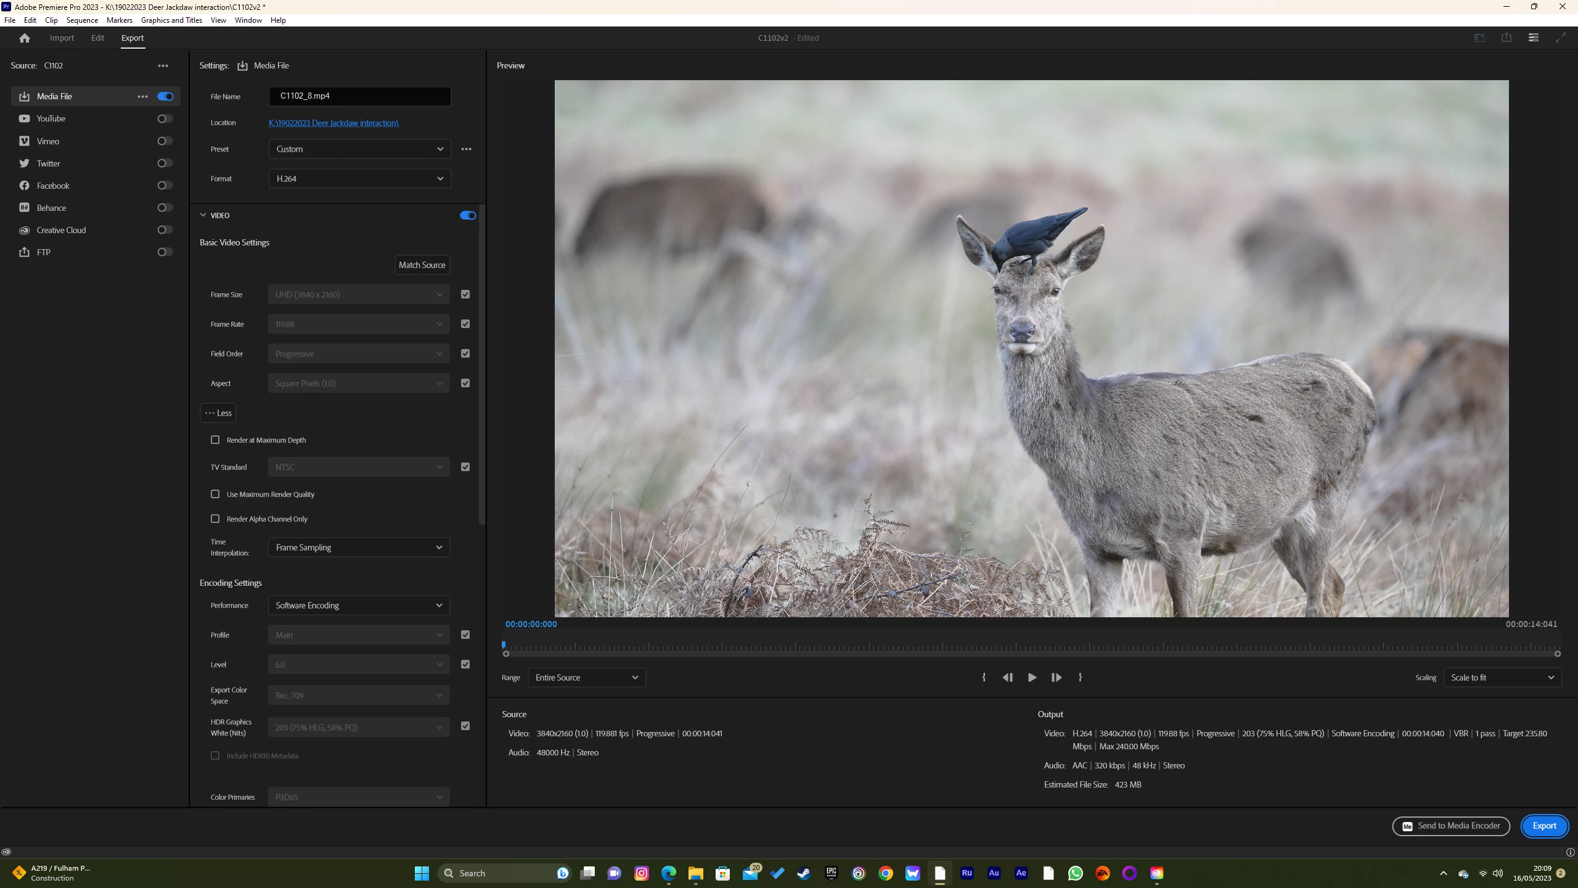Click the Match Source button
The height and width of the screenshot is (888, 1578).
(x=422, y=265)
